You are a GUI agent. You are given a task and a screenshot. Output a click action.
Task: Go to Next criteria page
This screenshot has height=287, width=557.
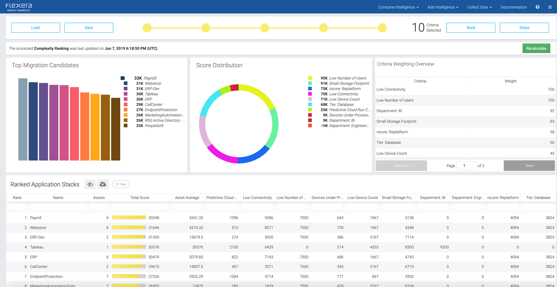(529, 166)
